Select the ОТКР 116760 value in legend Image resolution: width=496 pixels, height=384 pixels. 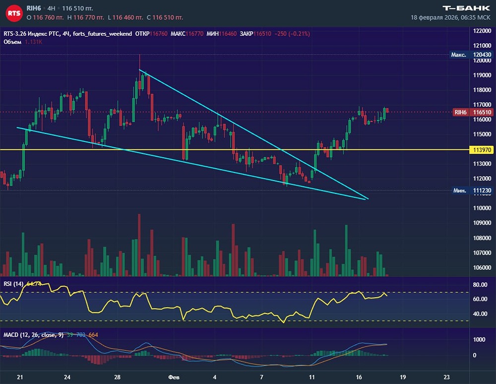(151, 34)
